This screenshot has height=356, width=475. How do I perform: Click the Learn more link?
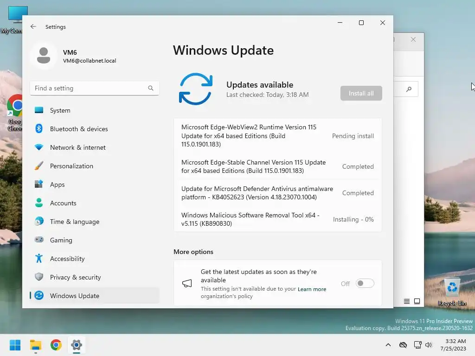click(312, 289)
